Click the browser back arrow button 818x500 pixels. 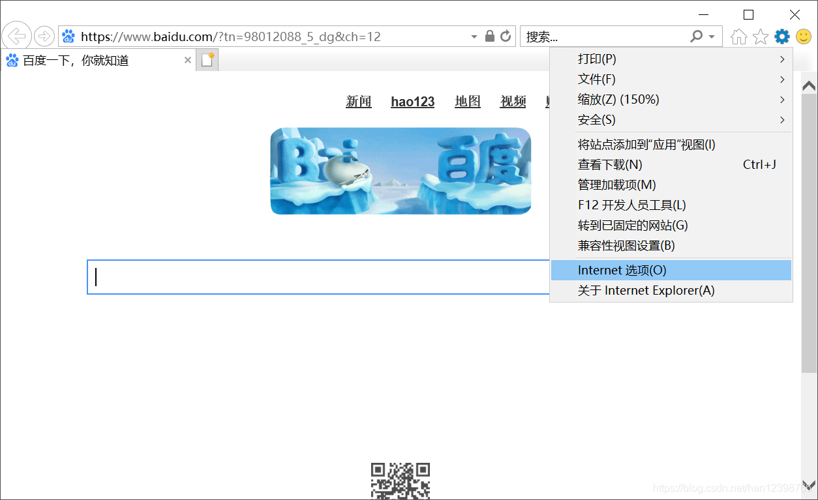tap(16, 36)
